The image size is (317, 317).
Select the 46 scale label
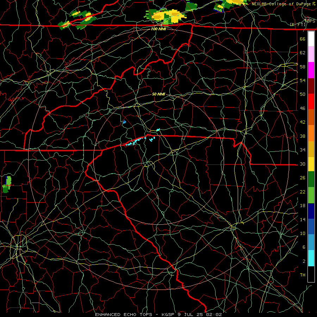click(x=303, y=108)
